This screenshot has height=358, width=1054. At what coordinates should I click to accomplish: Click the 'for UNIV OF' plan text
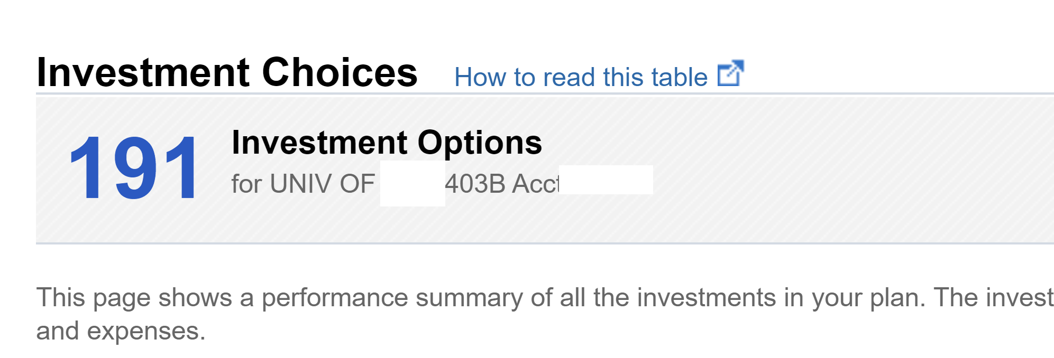tap(303, 184)
